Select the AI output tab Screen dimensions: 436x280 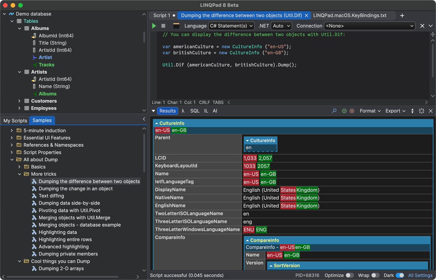[x=215, y=111]
